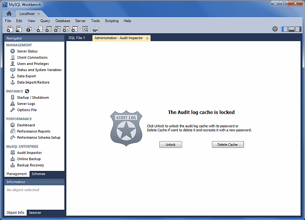Create new function toolbar icon
Image resolution: width=305 pixels, height=220 pixels.
tap(75, 29)
